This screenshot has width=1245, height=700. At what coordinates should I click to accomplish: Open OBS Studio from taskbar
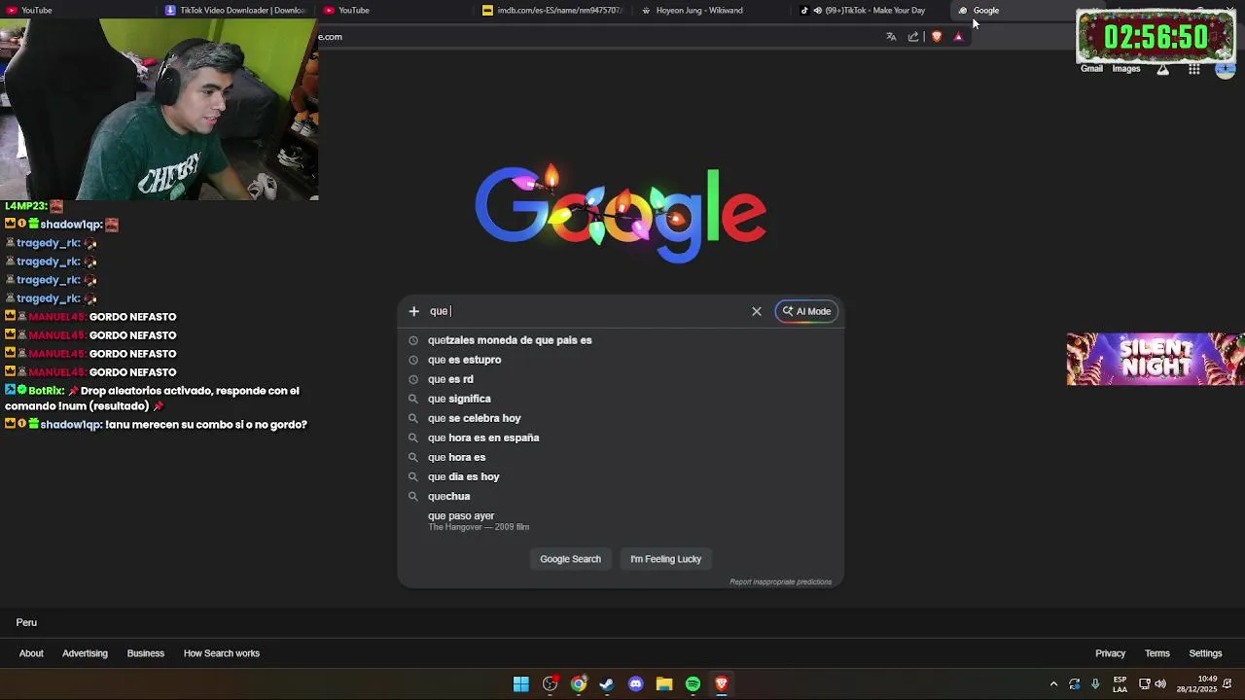coord(550,684)
